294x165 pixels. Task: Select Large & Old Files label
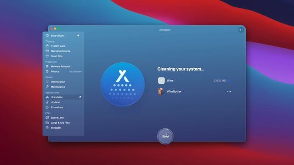coord(60,123)
